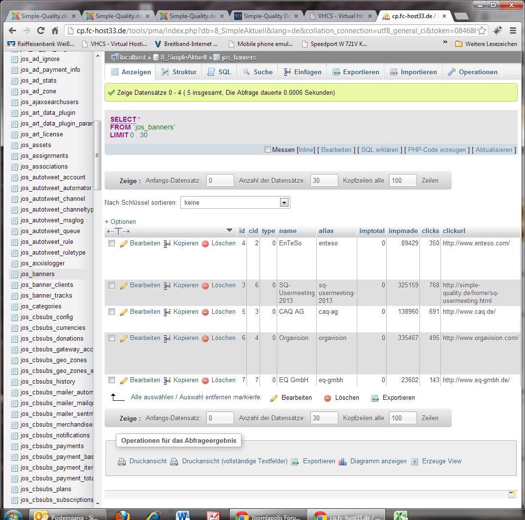Click the top Anfangs-Datensatz input field
The height and width of the screenshot is (520, 525).
point(220,180)
